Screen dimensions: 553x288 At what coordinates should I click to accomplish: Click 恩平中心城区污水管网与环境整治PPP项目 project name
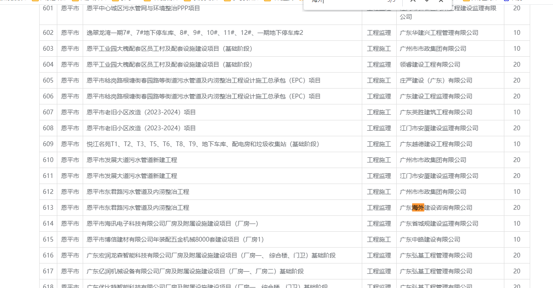point(143,8)
